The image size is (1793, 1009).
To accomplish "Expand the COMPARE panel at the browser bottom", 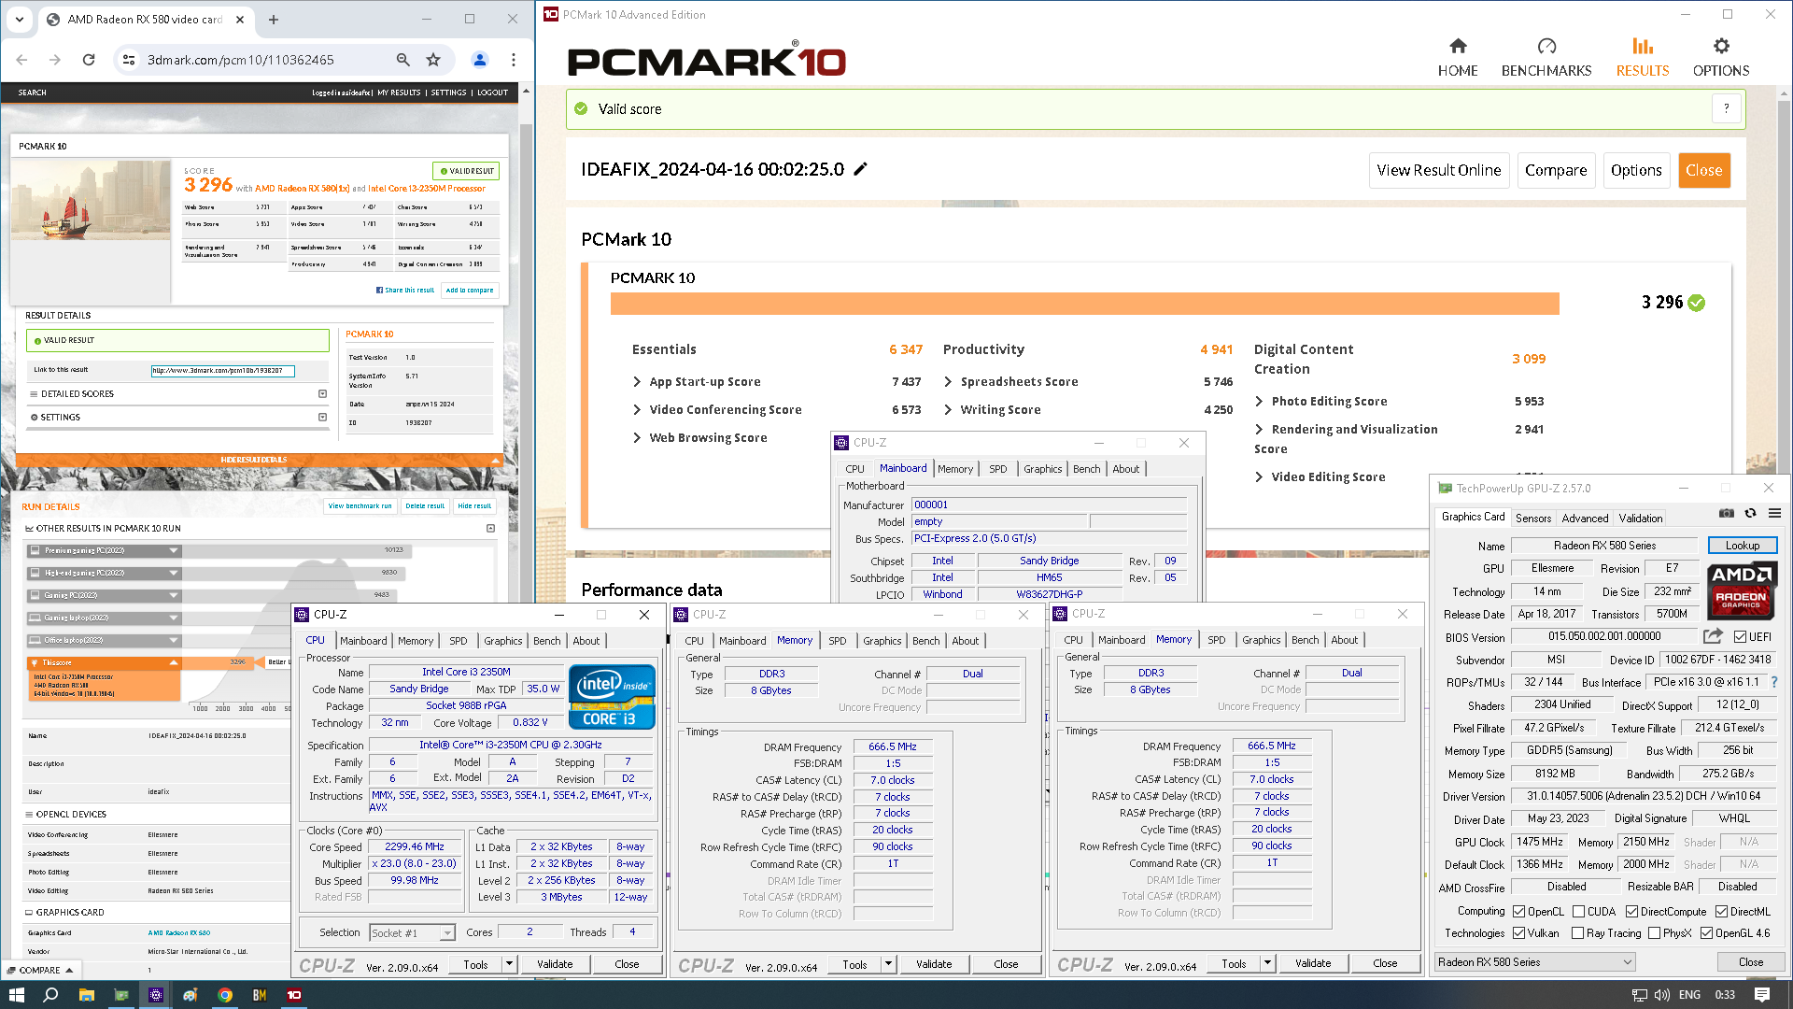I will pos(39,970).
